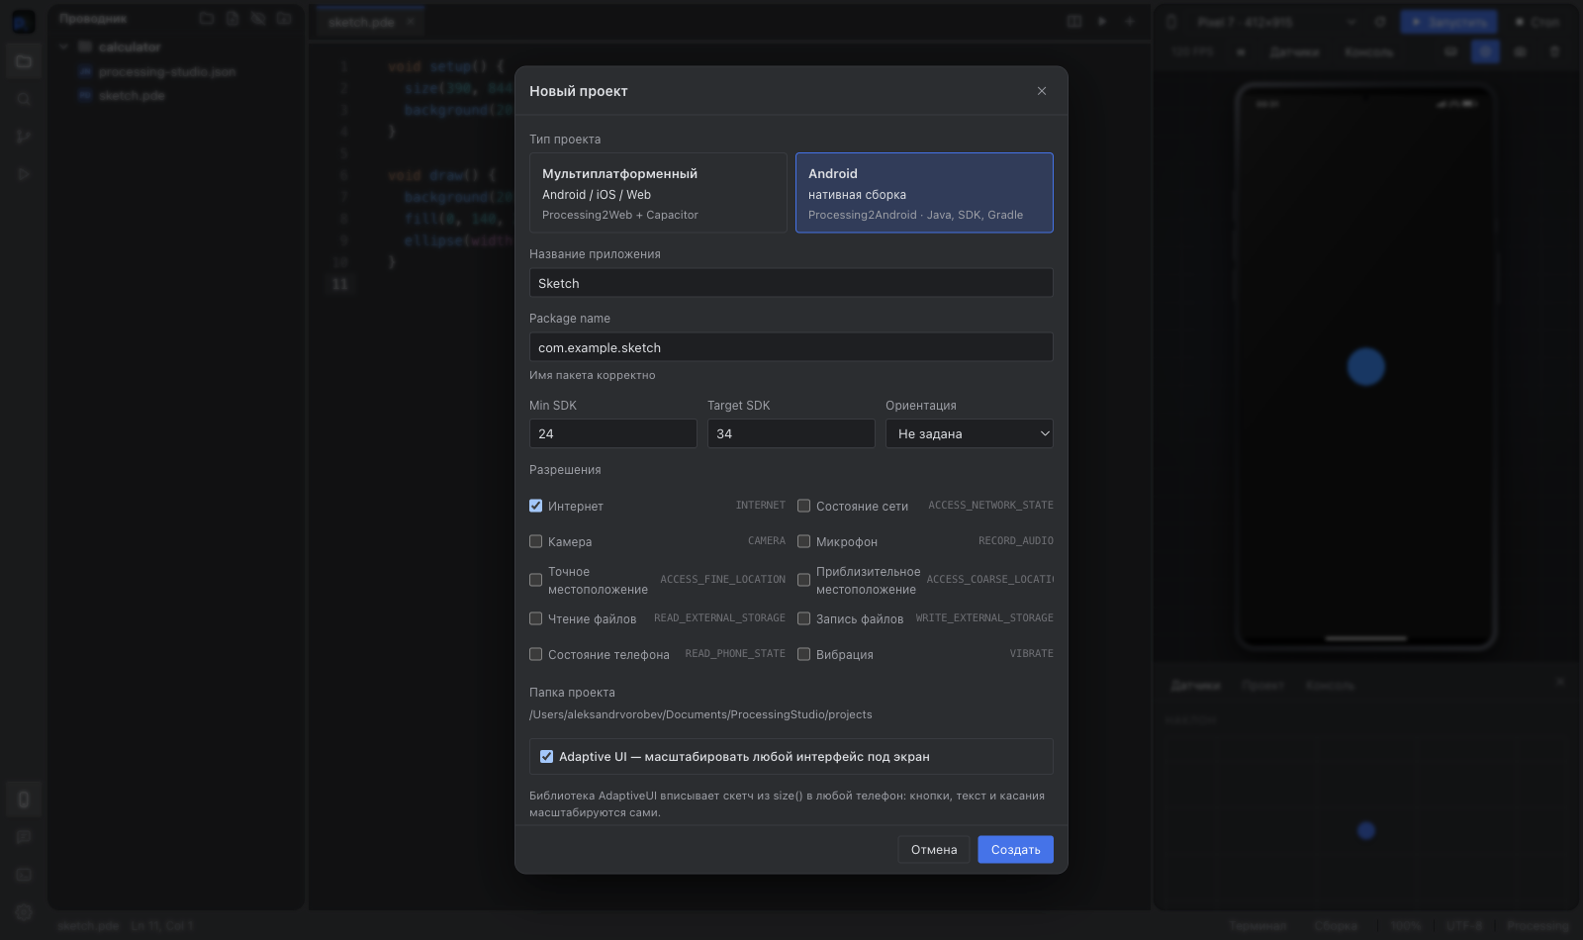
Task: Select processing-studio.json in file tree
Action: click(166, 72)
